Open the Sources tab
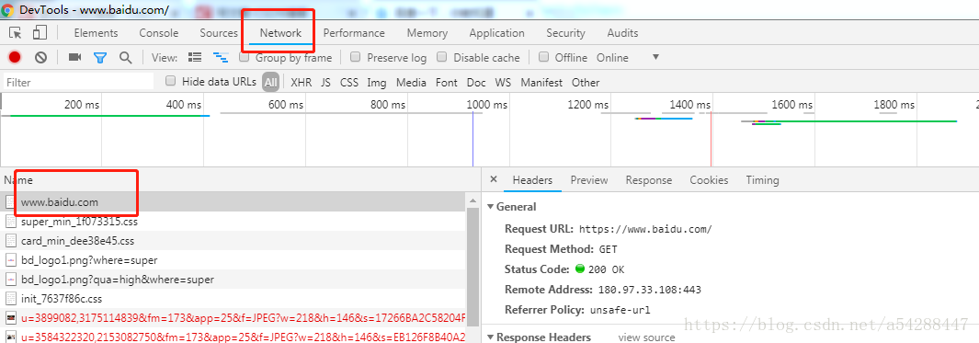 click(219, 33)
